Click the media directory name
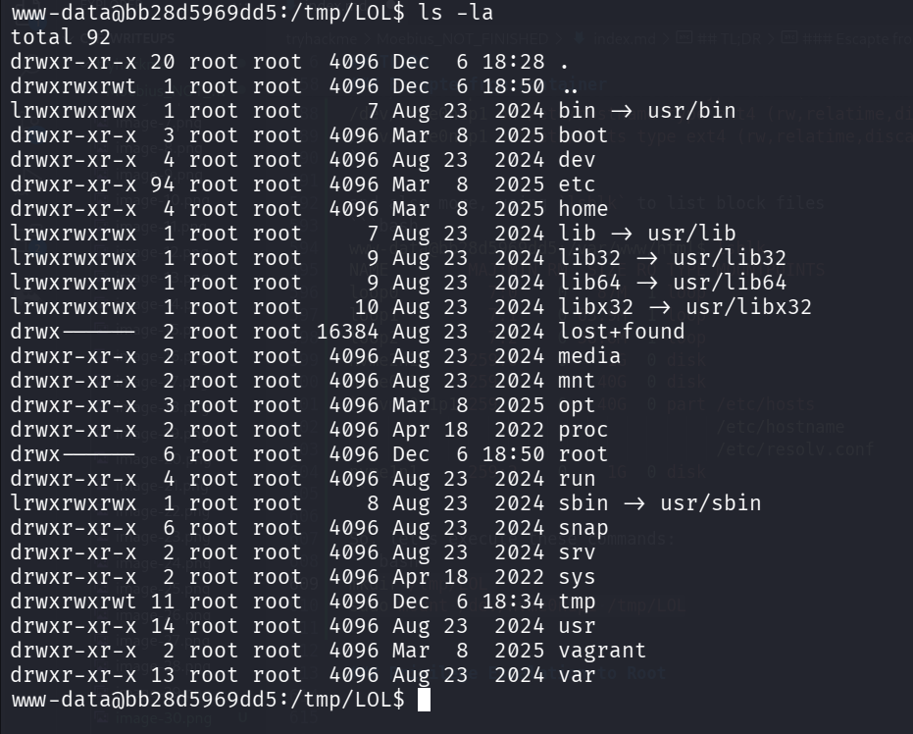The image size is (913, 734). 589,356
